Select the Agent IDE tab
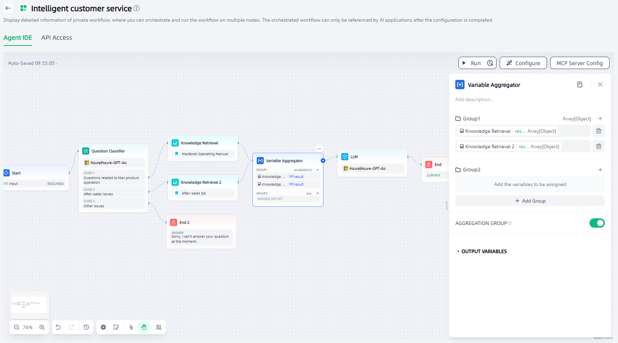618x343 pixels. coord(18,37)
